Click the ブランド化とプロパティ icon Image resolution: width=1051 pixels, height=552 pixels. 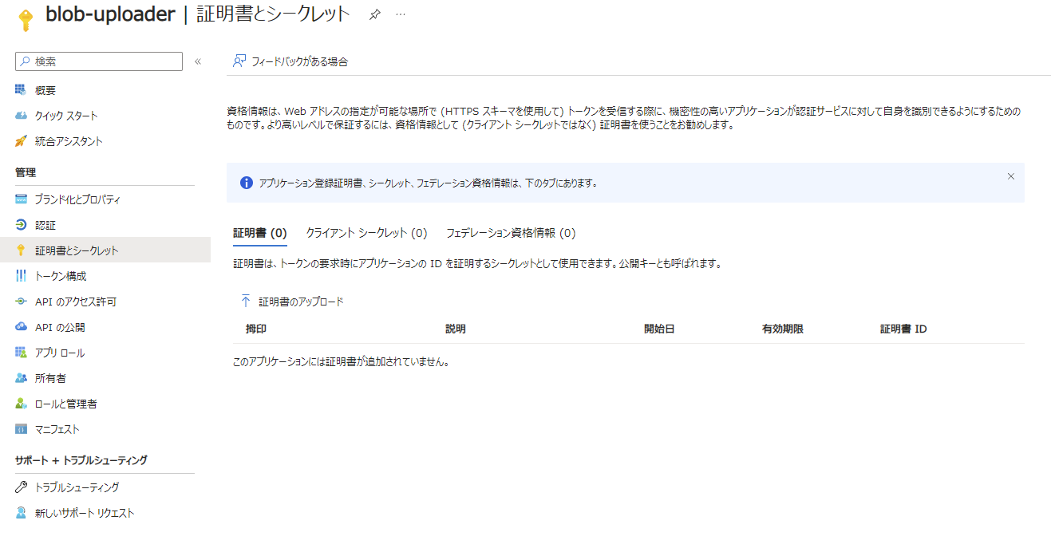[21, 199]
